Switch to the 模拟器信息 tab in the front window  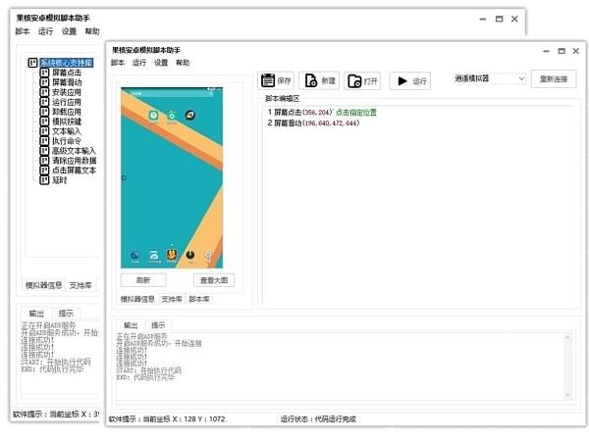137,299
